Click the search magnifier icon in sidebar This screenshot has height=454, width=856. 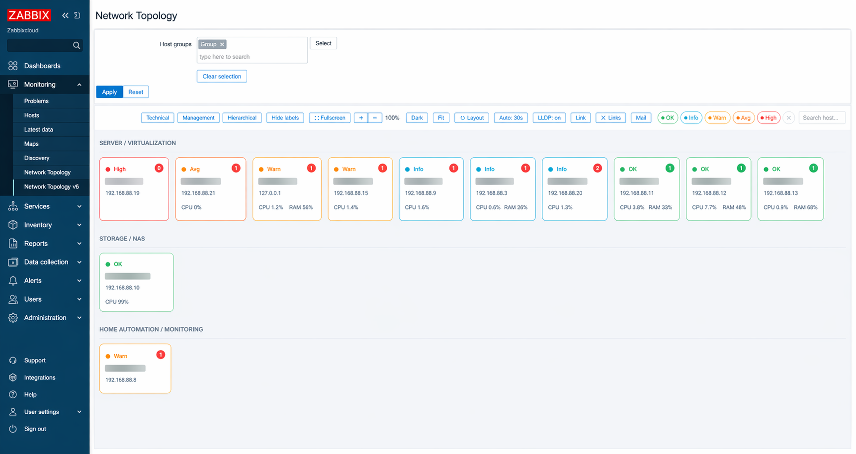coord(77,45)
